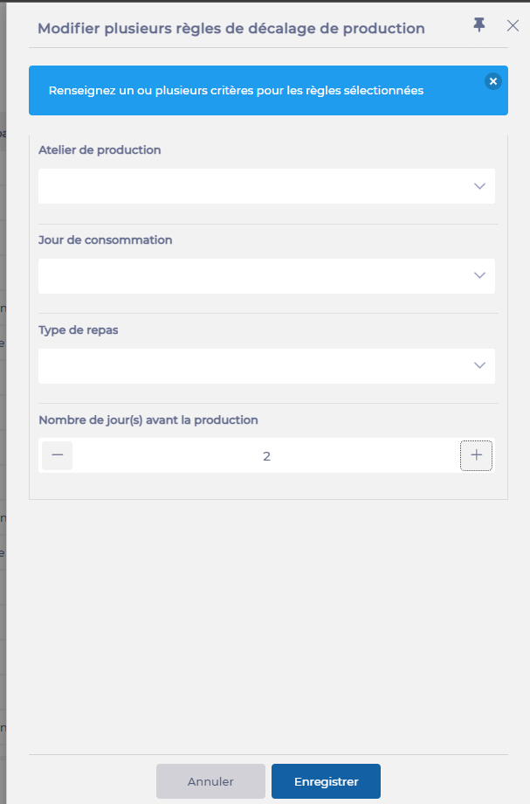Screen dimensions: 530x804
Task: Click the "Renseignez un ou plusieurs critères" banner text
Action: tap(236, 90)
